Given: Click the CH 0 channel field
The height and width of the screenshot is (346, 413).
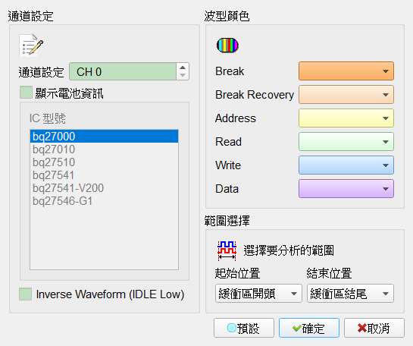Looking at the screenshot, I should tap(123, 71).
